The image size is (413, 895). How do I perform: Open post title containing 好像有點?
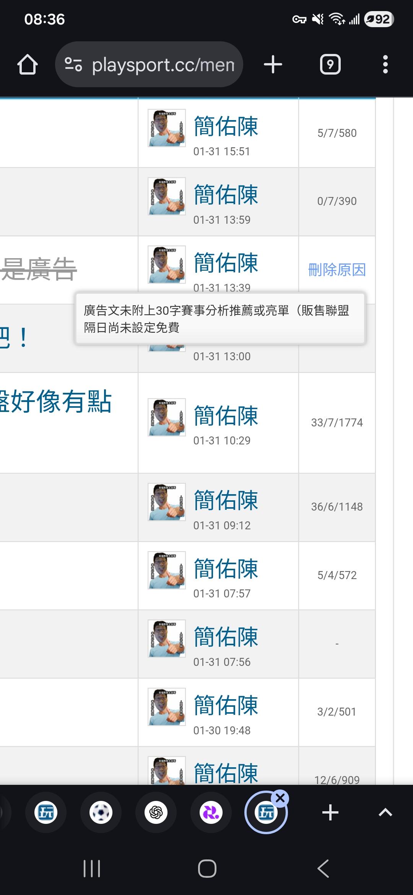[x=56, y=402]
